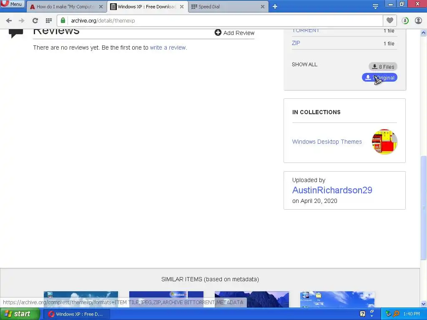Viewport: 427px width, 320px height.
Task: Go back with the back arrow
Action: pos(9,21)
